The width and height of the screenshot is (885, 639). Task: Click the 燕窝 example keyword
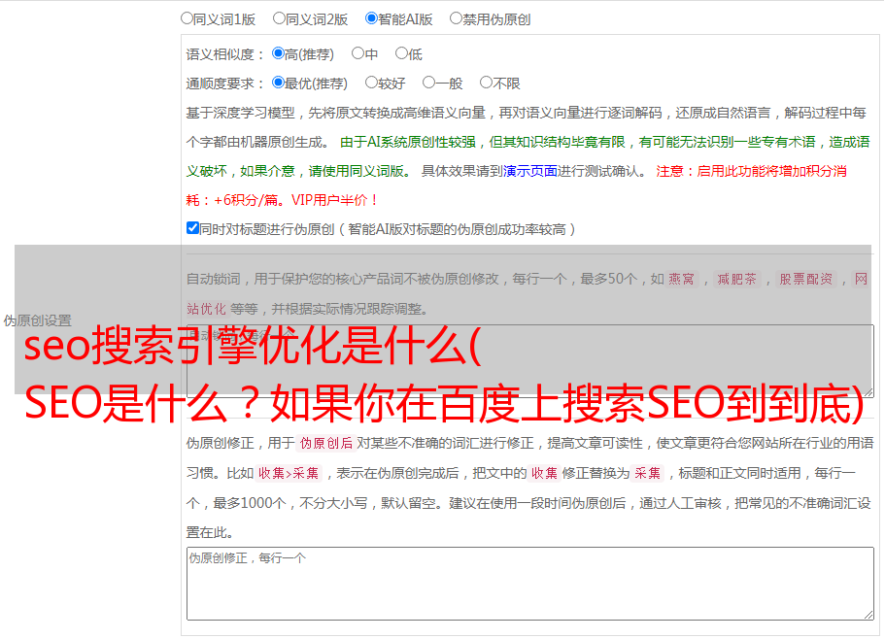click(x=681, y=279)
